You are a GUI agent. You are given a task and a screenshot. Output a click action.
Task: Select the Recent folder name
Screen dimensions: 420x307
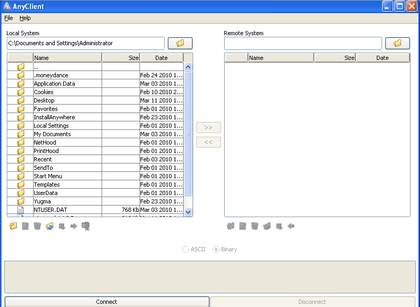tap(42, 159)
